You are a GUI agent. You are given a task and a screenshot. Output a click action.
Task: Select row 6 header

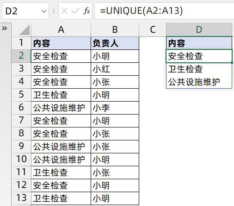coord(21,108)
